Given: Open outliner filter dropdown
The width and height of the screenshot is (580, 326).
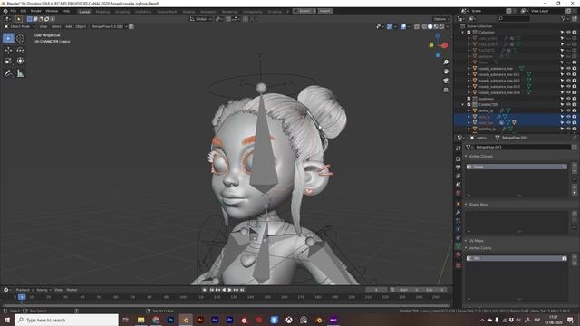Looking at the screenshot, I should tap(565, 19).
